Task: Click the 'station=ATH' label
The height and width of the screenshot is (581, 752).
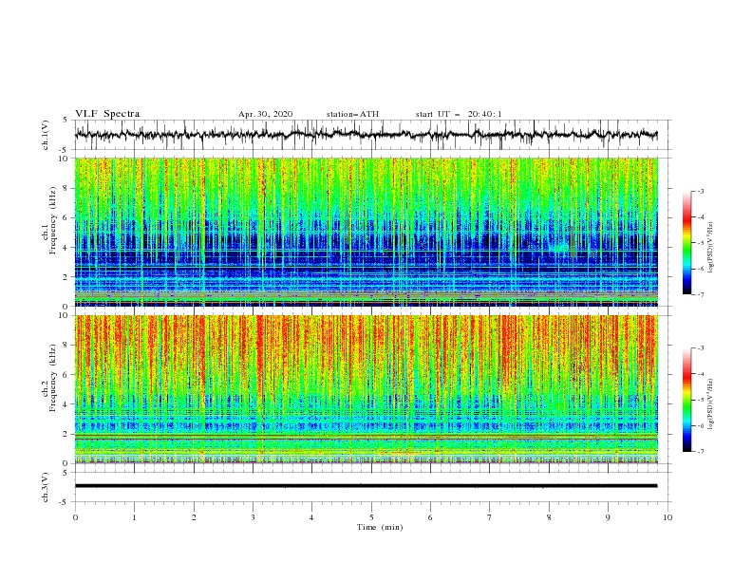Action: 352,114
